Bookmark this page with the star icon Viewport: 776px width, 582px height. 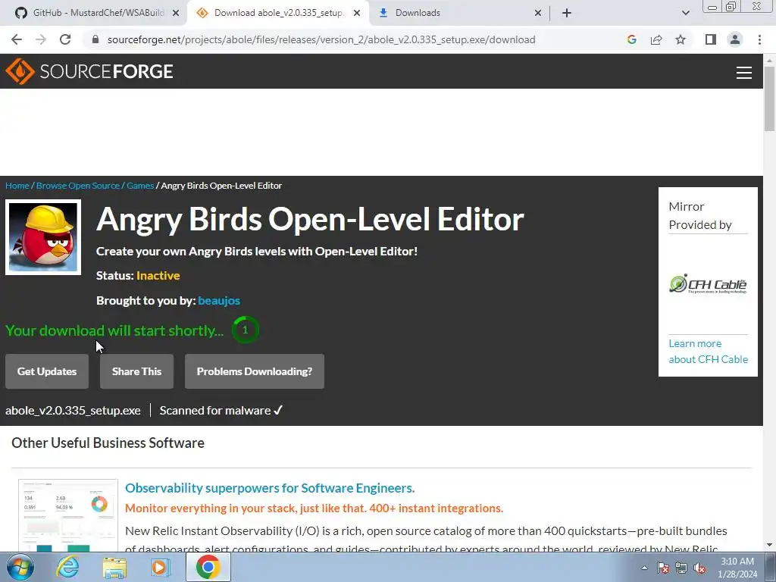pyautogui.click(x=681, y=39)
